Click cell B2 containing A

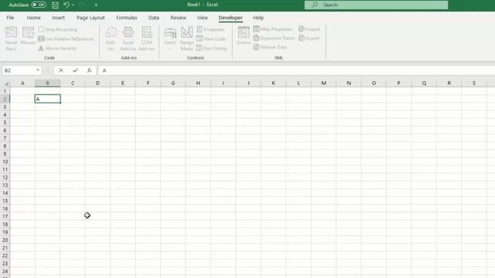[48, 99]
